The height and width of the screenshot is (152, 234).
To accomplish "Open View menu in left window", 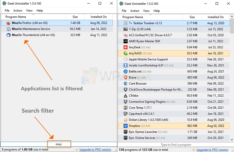I will 29,11.
